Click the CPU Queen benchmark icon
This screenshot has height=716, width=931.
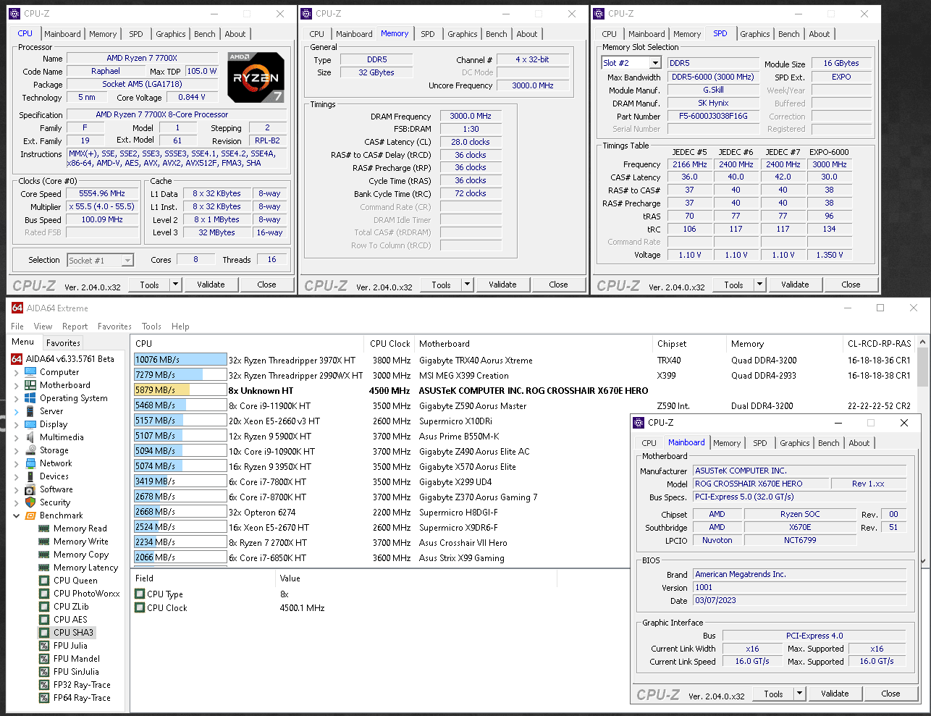(44, 581)
